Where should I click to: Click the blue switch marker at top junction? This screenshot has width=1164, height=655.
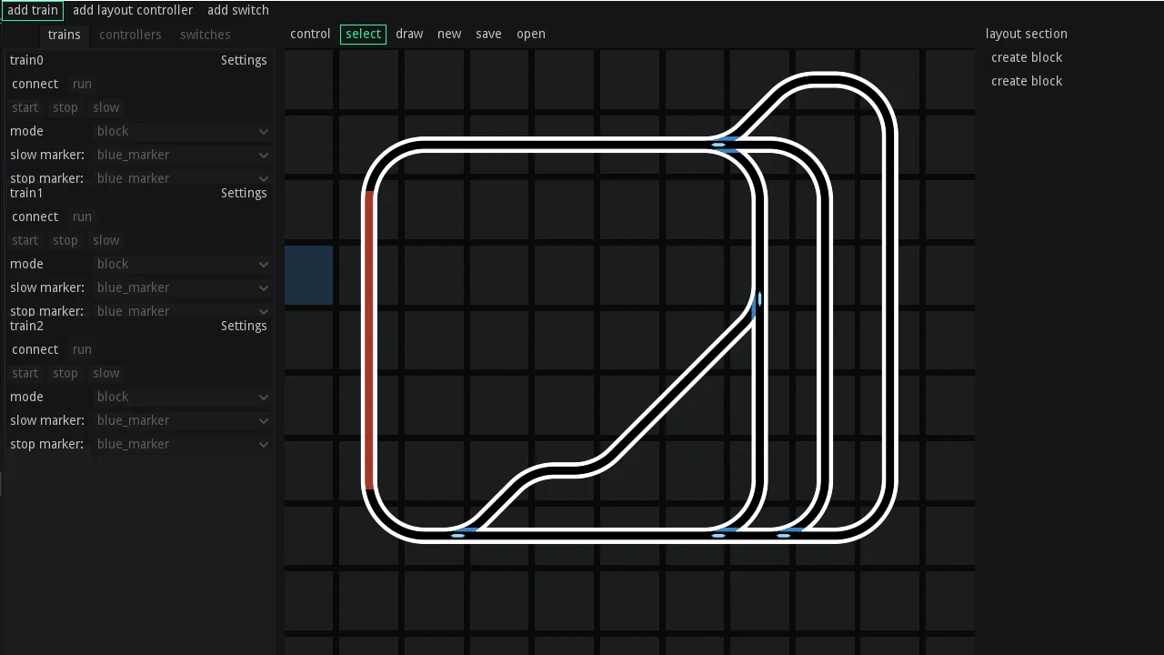point(718,145)
